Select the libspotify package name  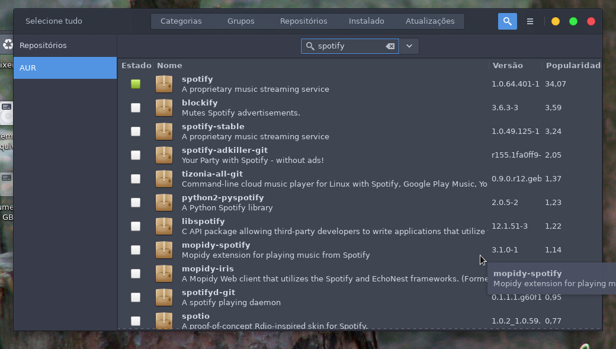pos(203,221)
